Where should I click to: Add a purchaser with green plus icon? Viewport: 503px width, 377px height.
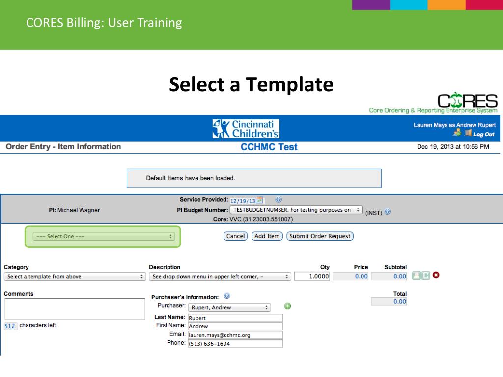tap(287, 306)
